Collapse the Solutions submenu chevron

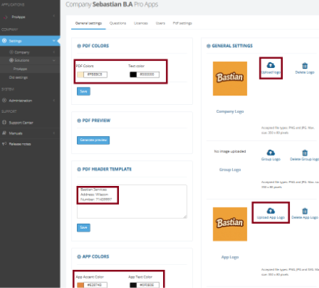pos(54,60)
